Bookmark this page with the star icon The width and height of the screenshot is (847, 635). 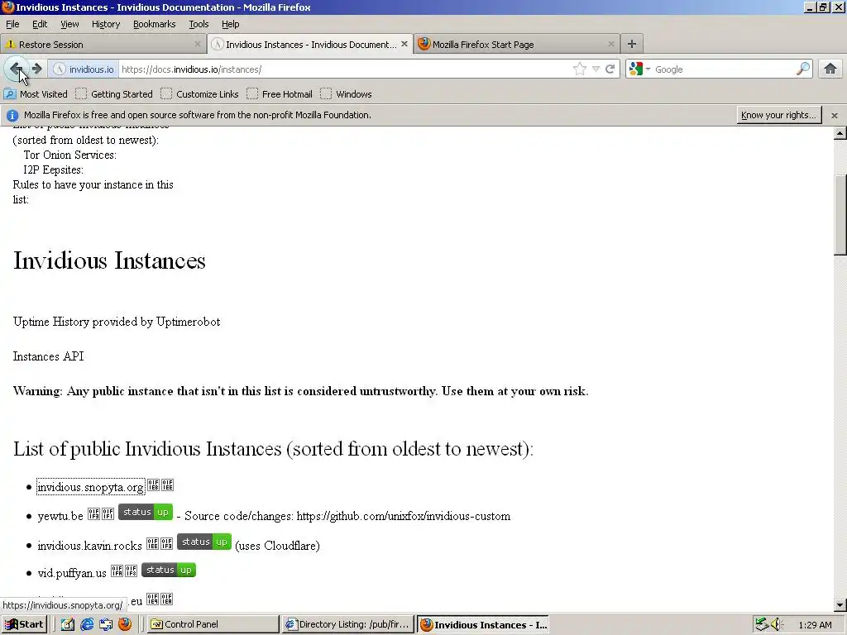[x=580, y=69]
